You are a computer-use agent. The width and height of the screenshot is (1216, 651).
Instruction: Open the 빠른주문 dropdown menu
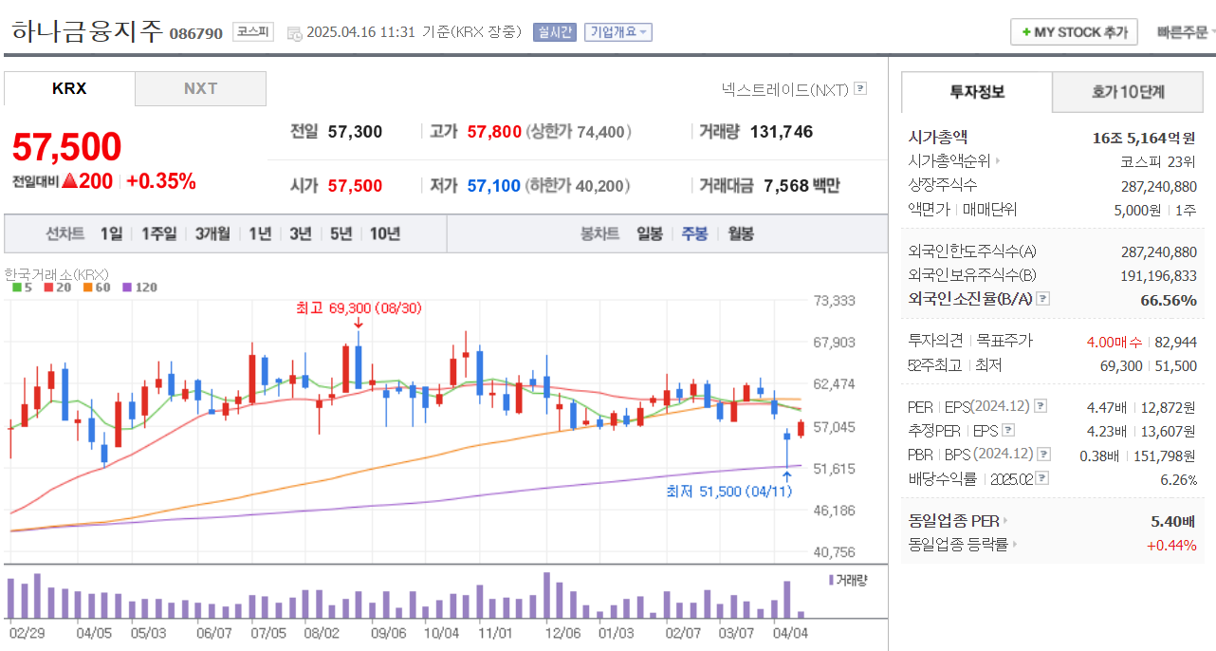click(1186, 31)
